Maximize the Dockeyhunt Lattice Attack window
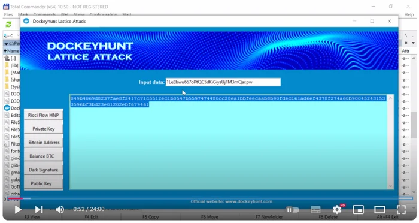The width and height of the screenshot is (419, 223). coord(372,21)
